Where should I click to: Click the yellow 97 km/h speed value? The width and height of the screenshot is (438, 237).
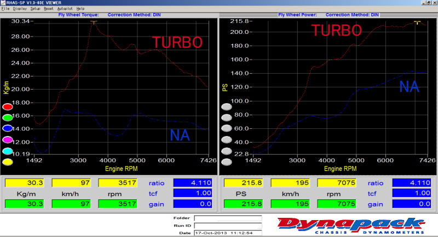click(x=71, y=183)
